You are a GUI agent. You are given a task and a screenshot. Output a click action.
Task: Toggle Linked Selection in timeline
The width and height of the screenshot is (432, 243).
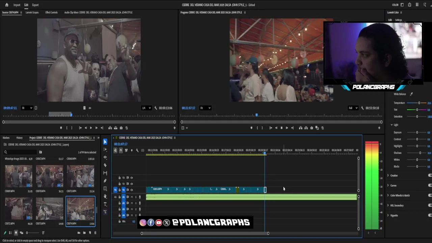[x=126, y=151]
